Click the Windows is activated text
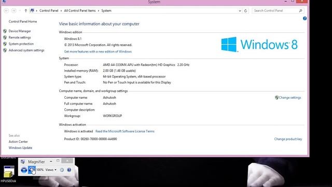This screenshot has height=187, width=332. click(78, 131)
